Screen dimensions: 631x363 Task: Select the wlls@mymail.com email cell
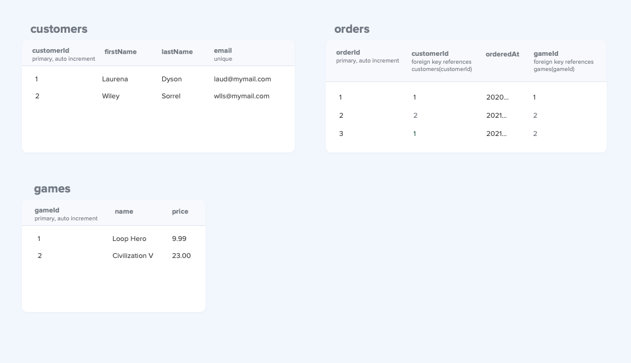241,97
